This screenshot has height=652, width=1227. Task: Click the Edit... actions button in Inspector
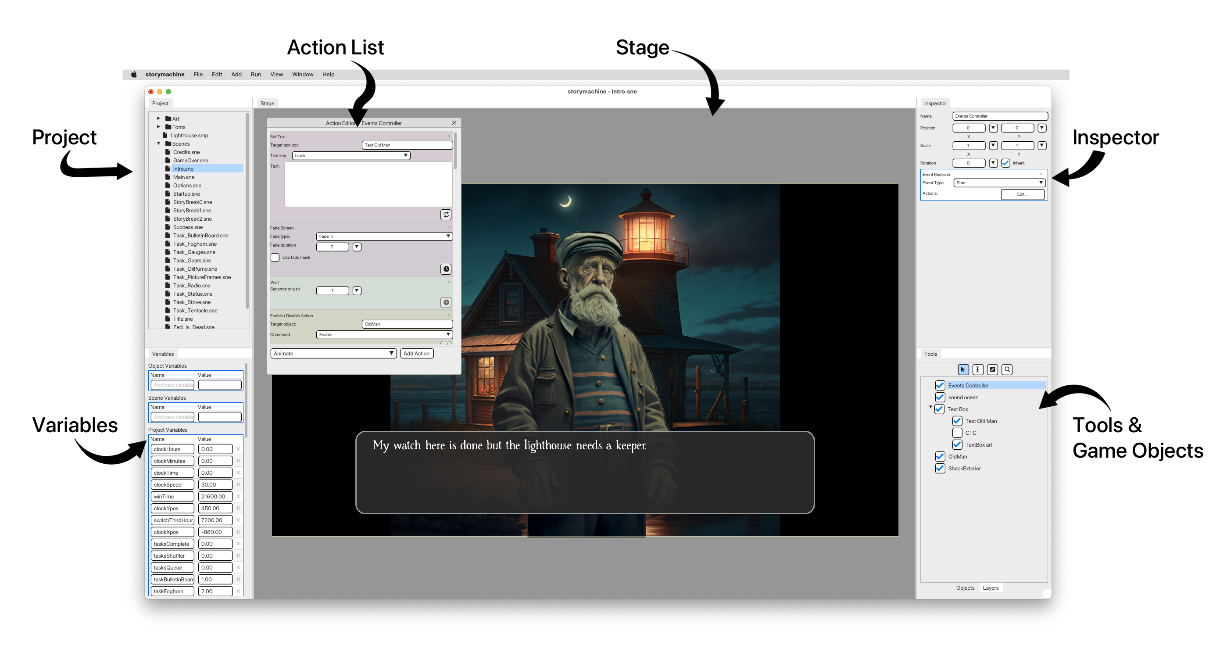click(x=1022, y=194)
